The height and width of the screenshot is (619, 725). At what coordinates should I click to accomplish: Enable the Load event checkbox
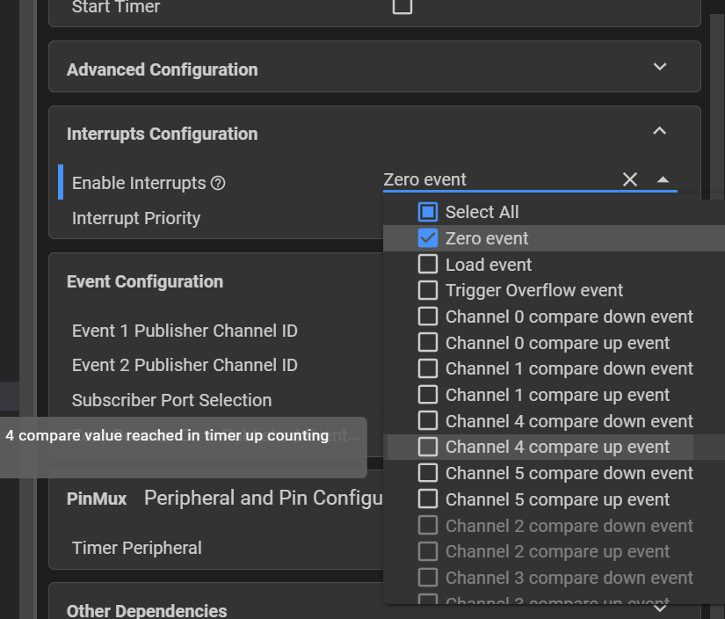[x=428, y=265]
